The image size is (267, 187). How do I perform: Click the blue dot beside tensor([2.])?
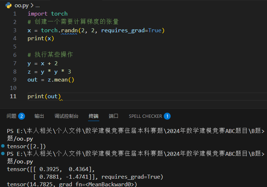[3, 146]
